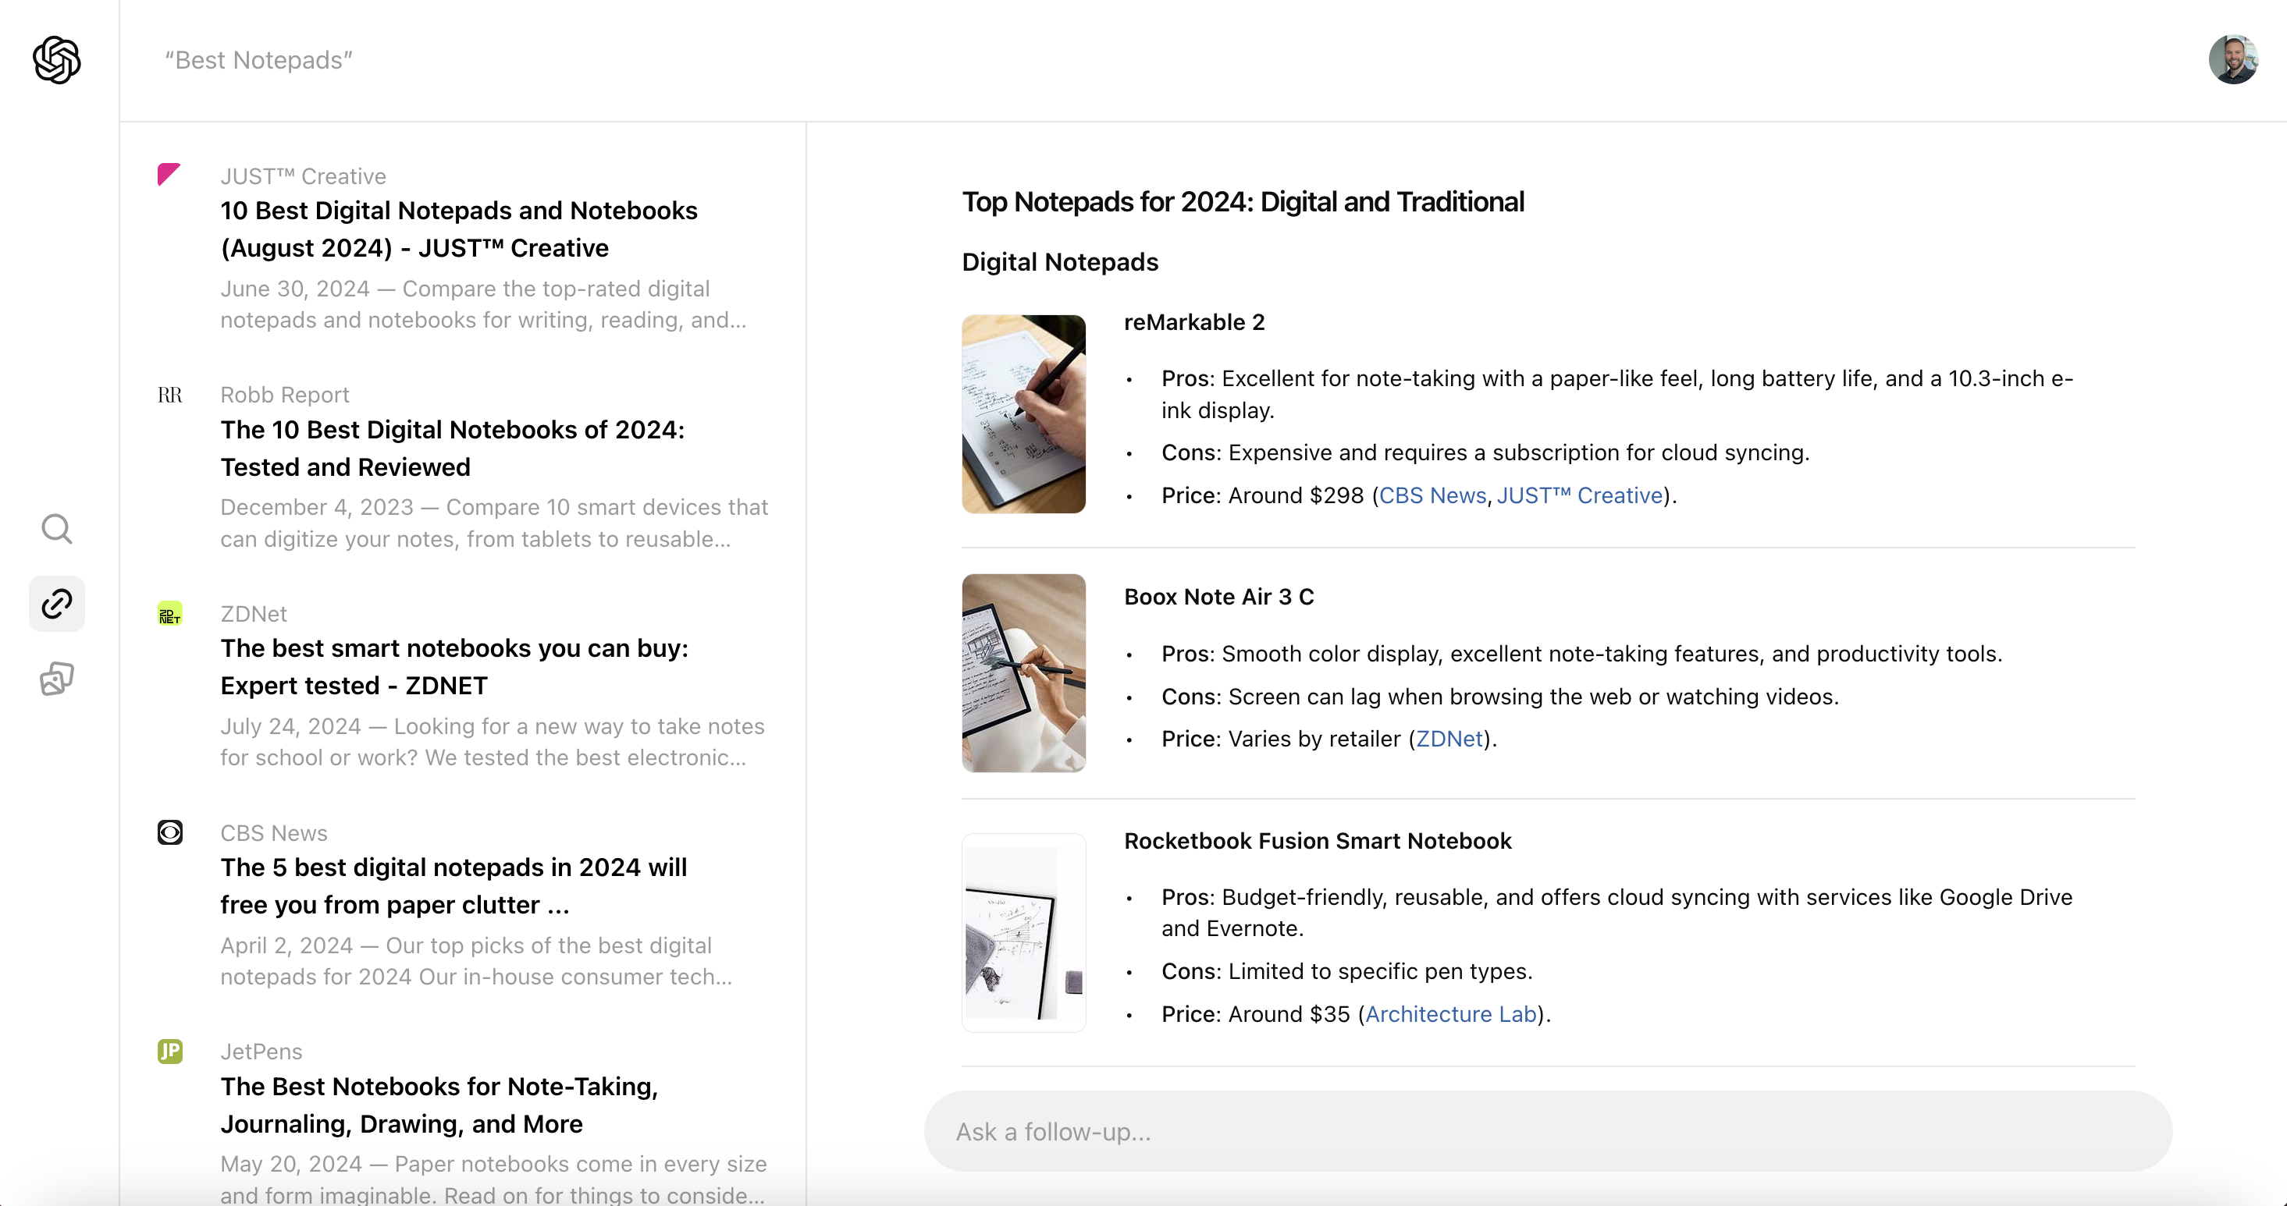Follow the Architecture Lab citation link
Viewport: 2287px width, 1206px height.
click(x=1451, y=1013)
